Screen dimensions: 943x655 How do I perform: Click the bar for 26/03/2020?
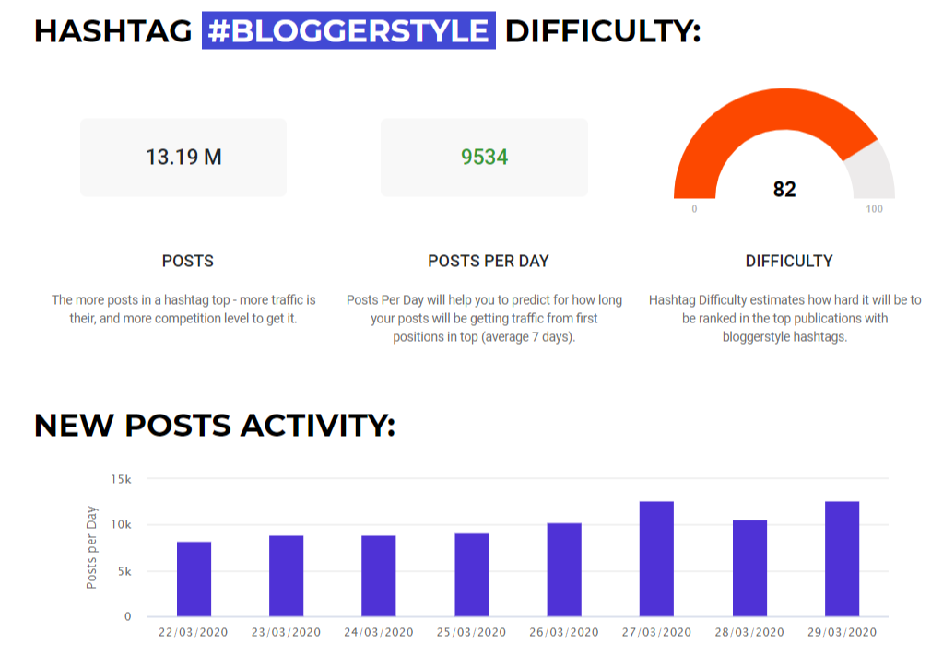click(x=564, y=569)
